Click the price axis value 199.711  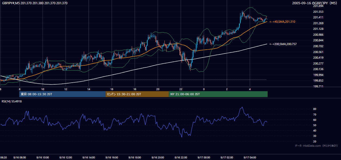tap(318, 87)
